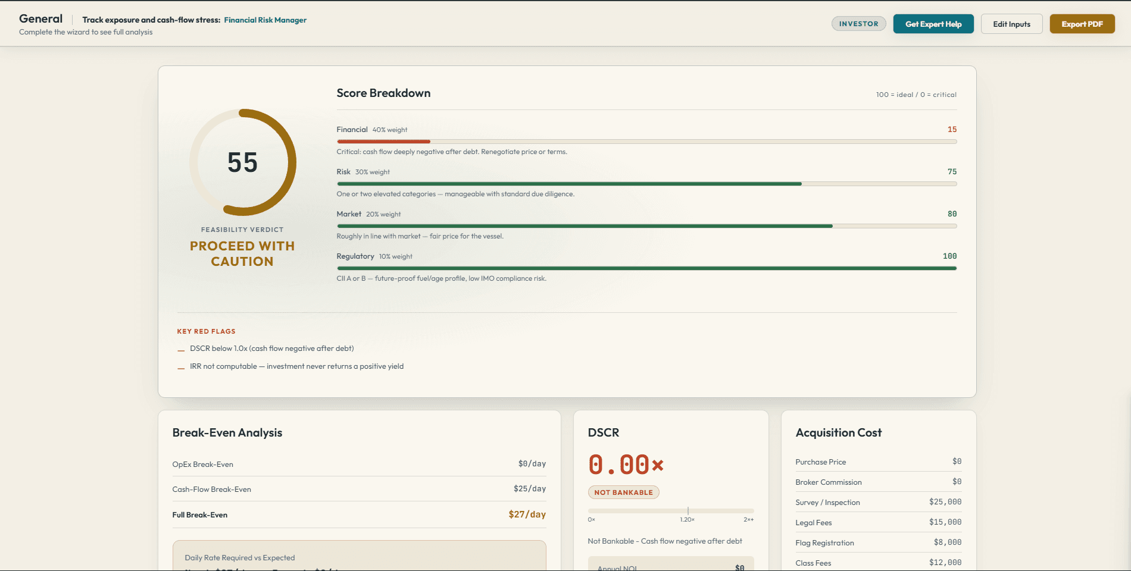Click the 'Roughly in line with market' note
Image resolution: width=1131 pixels, height=571 pixels.
click(x=420, y=236)
